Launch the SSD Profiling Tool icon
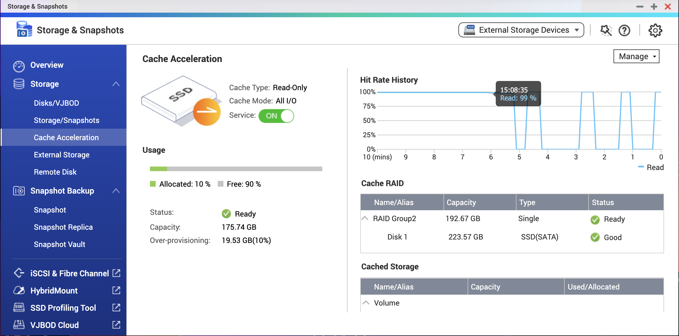Viewport: 679px width, 336px height. coord(18,308)
